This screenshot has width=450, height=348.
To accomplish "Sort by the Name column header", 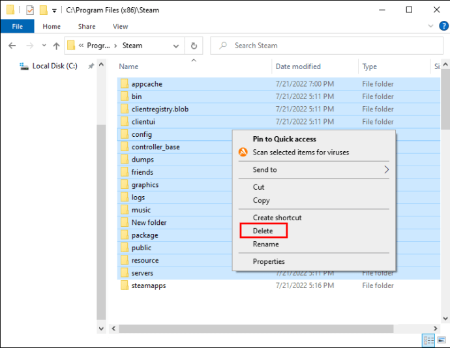I will [128, 66].
